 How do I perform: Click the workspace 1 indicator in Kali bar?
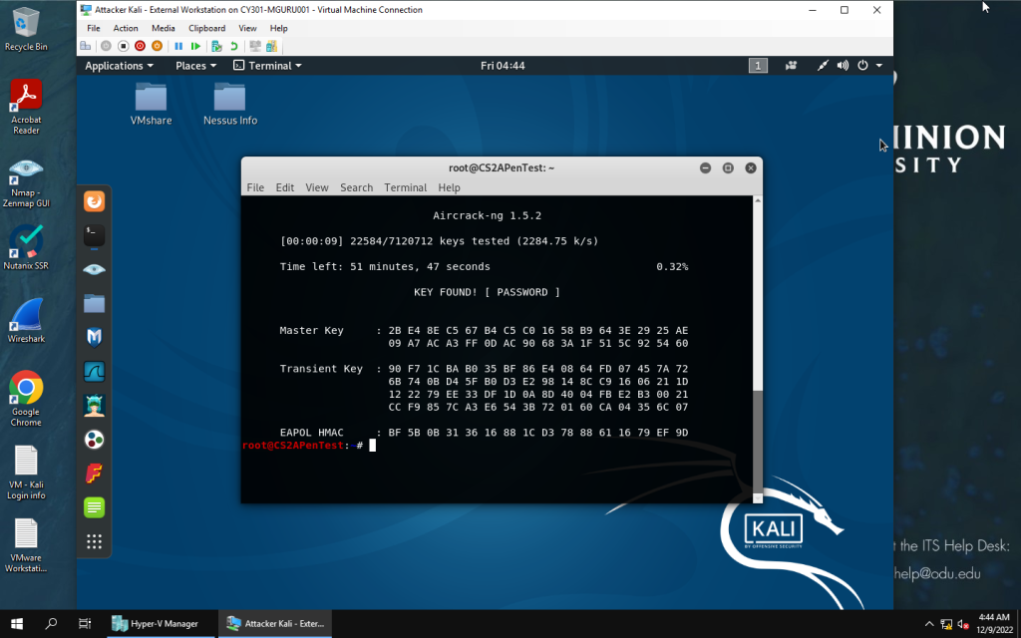(x=758, y=66)
